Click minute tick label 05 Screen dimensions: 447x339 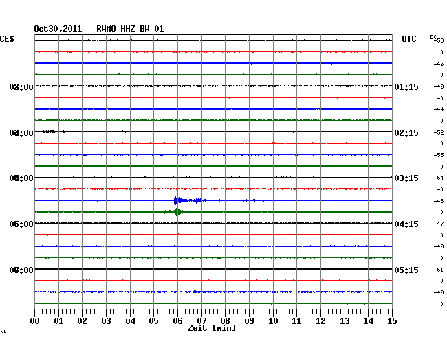tap(153, 321)
